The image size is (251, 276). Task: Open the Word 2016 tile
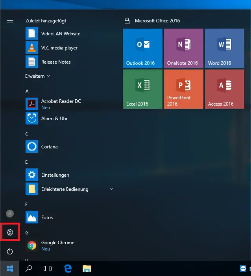[224, 48]
